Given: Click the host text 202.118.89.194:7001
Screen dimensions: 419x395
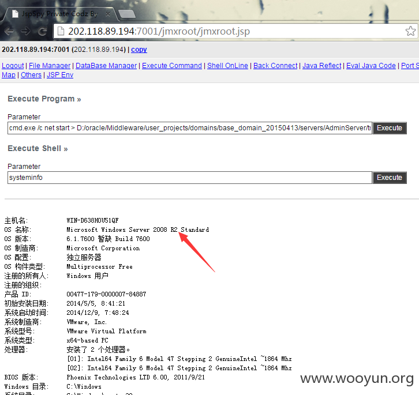Looking at the screenshot, I should [36, 50].
